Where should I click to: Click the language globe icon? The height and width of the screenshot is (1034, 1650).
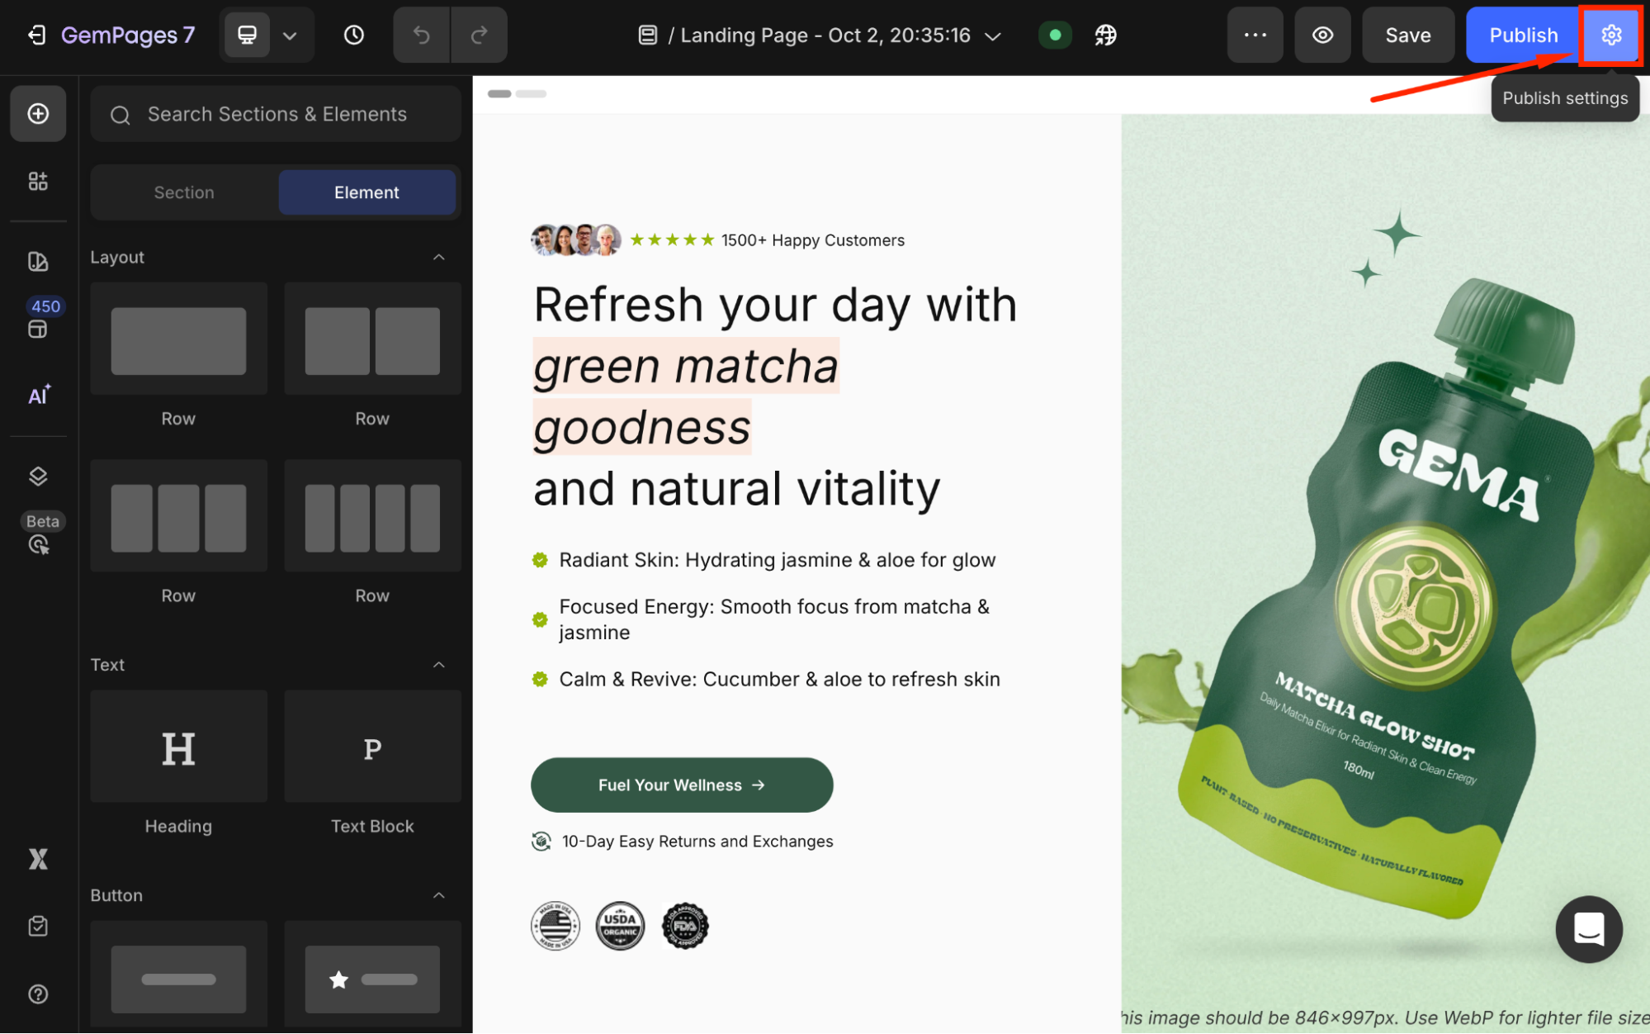click(x=1105, y=35)
